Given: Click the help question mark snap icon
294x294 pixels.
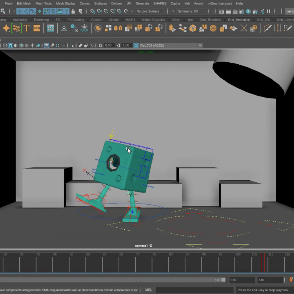Looking at the screenshot, I should click(66, 11).
